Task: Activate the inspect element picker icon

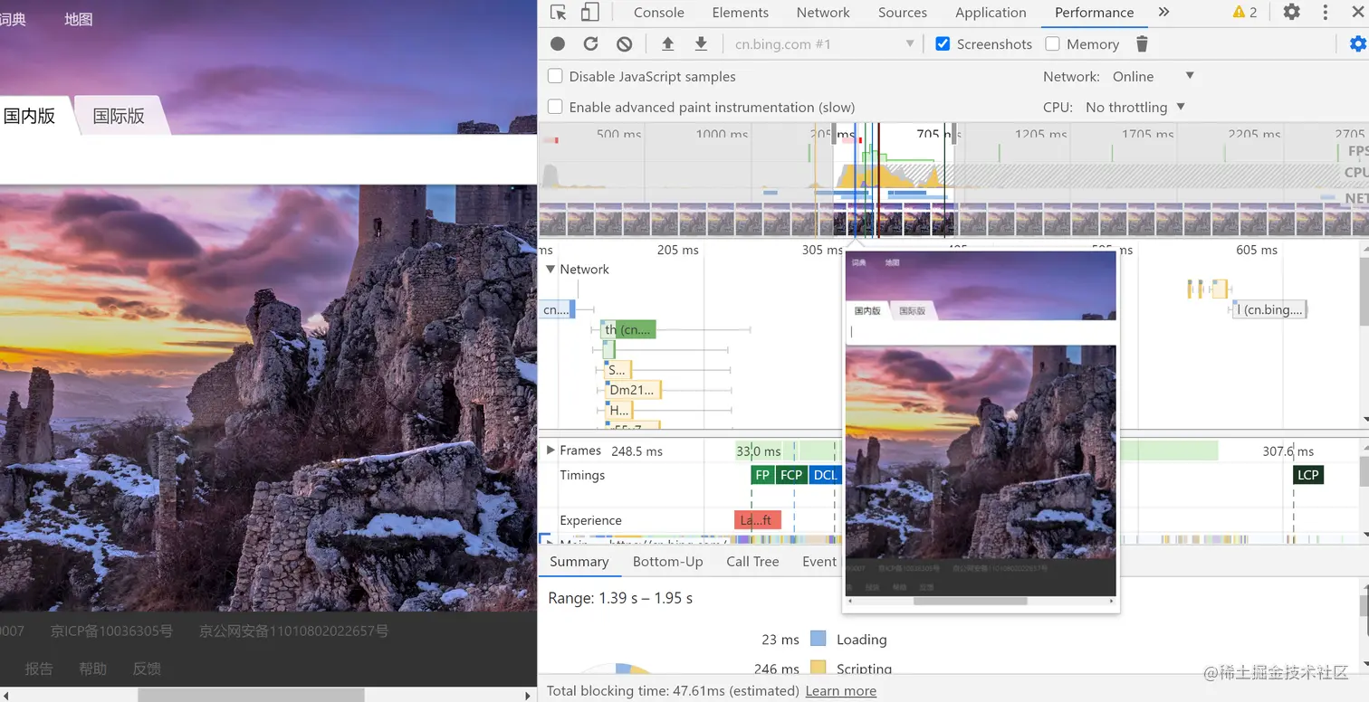Action: pos(559,13)
